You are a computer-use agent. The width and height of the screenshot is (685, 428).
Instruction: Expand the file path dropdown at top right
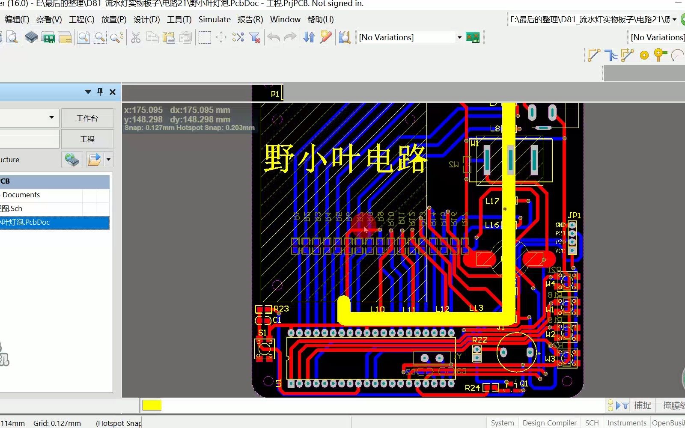point(674,20)
